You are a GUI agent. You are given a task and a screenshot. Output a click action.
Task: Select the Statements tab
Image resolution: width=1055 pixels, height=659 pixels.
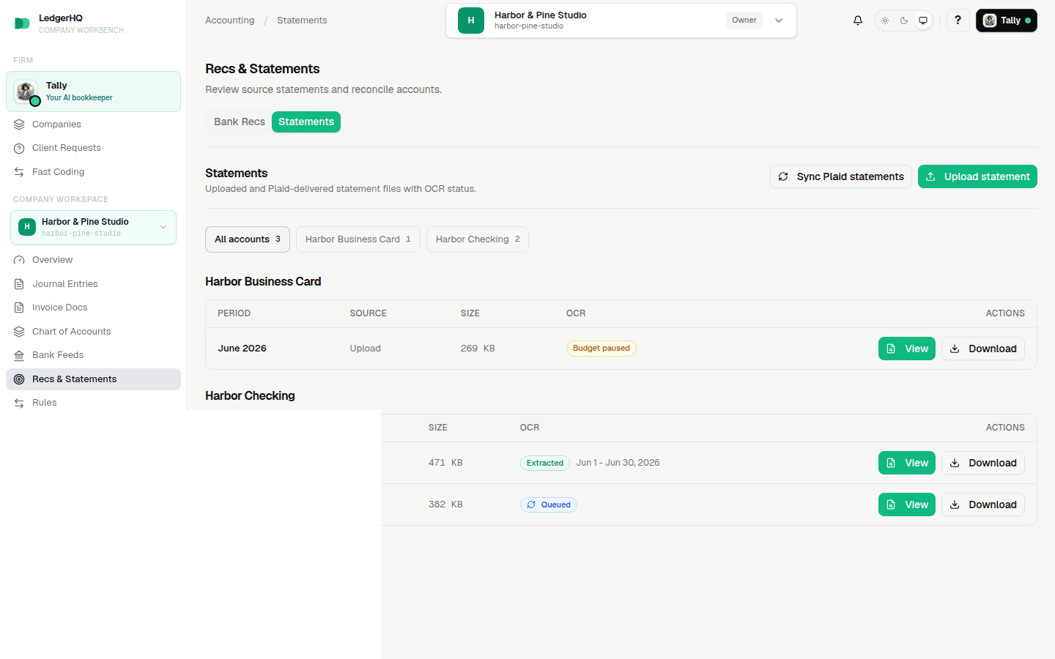pos(306,122)
